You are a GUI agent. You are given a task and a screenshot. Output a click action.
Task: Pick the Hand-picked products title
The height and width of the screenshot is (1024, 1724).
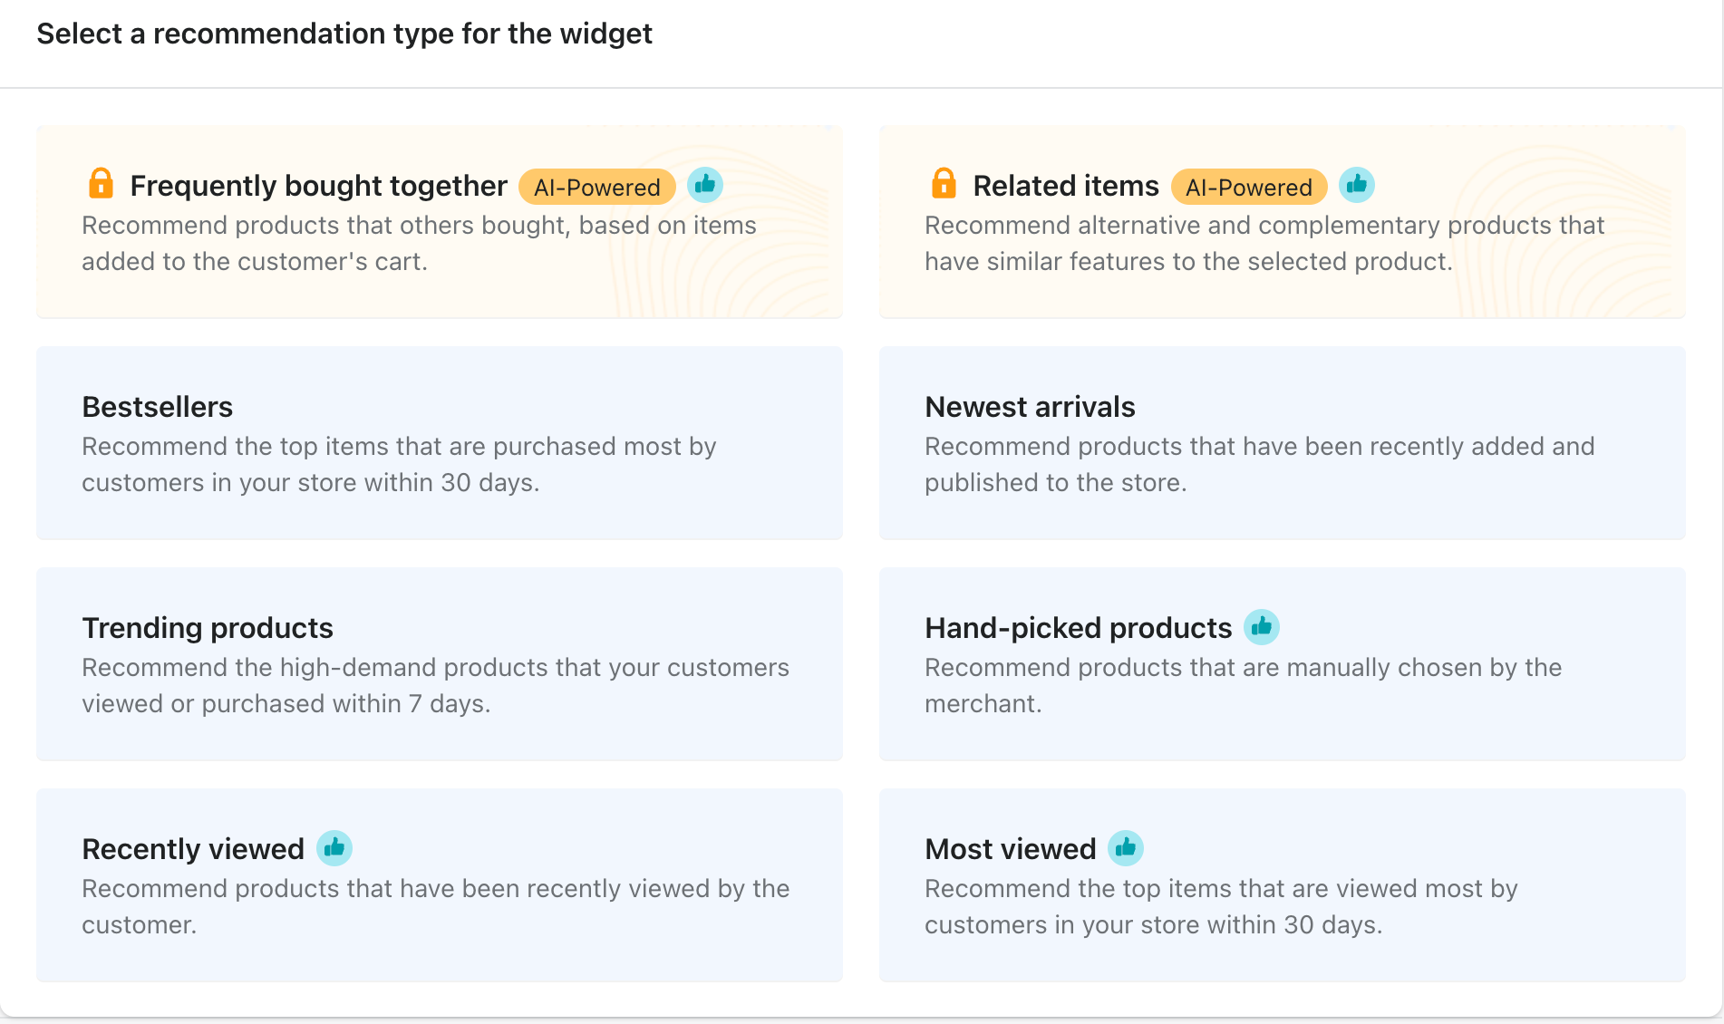click(1078, 628)
